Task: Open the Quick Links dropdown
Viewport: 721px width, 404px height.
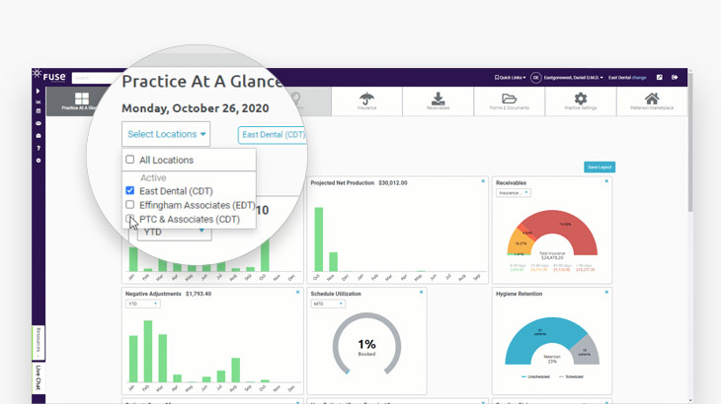Action: pos(510,78)
